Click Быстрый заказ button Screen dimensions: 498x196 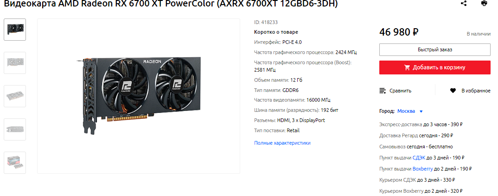click(435, 50)
